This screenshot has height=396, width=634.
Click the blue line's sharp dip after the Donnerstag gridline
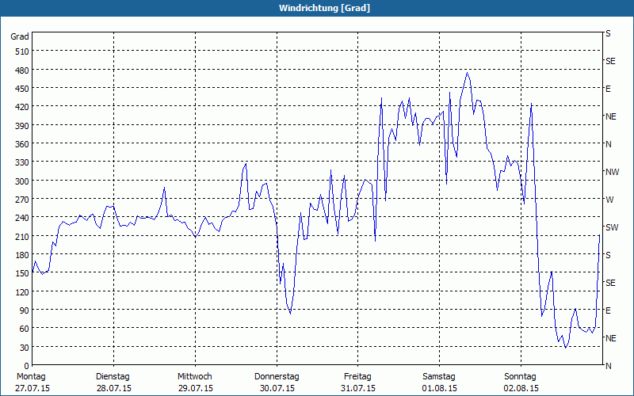click(x=290, y=313)
